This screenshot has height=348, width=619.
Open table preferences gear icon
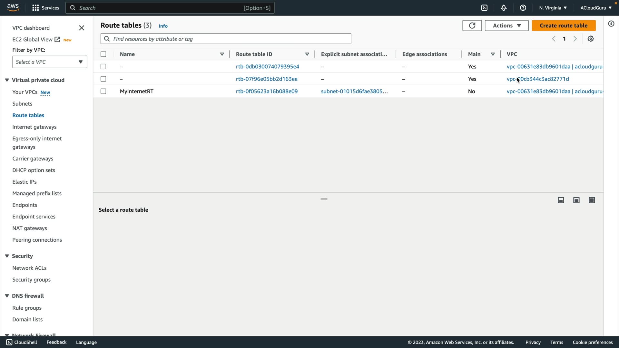(591, 39)
